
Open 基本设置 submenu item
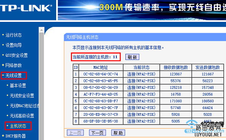18,86
